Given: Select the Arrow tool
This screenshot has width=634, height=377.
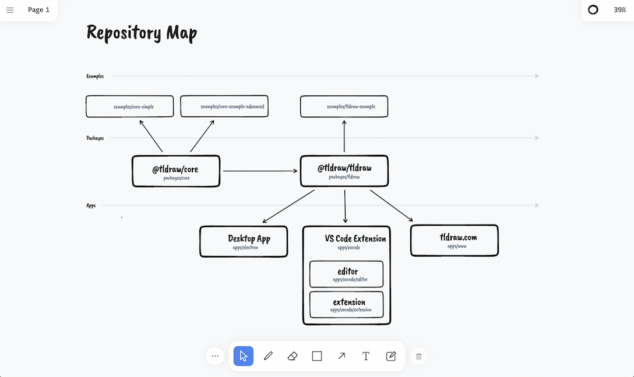Looking at the screenshot, I should point(341,356).
